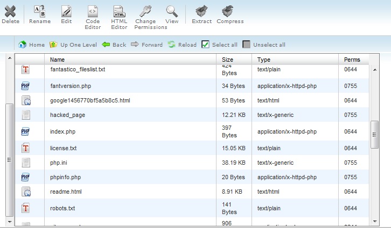Click the Compress archive icon
391x228 pixels.
228,11
